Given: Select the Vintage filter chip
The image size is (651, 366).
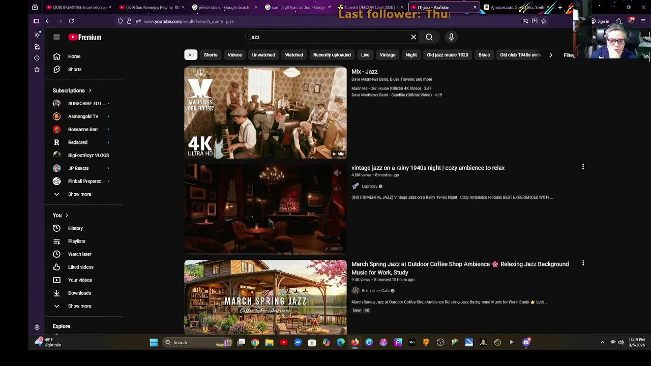Looking at the screenshot, I should point(388,55).
